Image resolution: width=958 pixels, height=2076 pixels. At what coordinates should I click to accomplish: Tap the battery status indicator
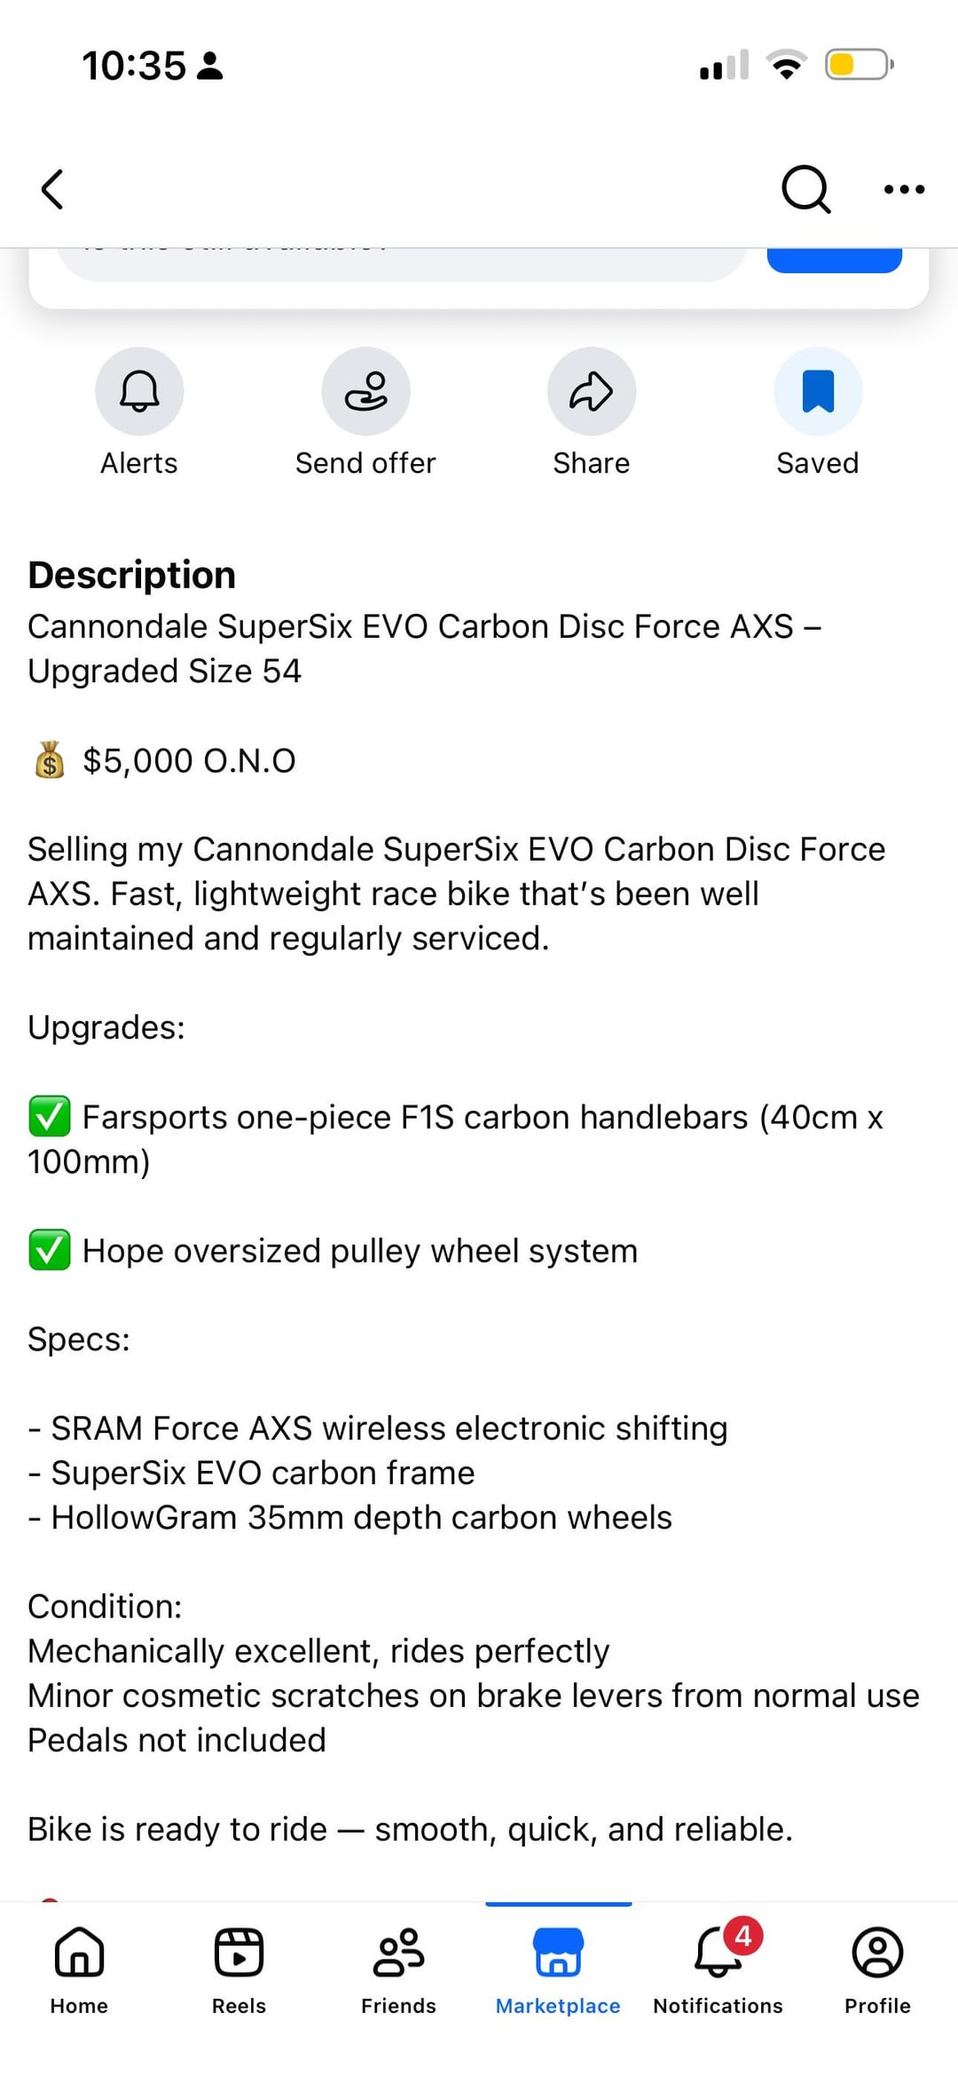click(859, 65)
